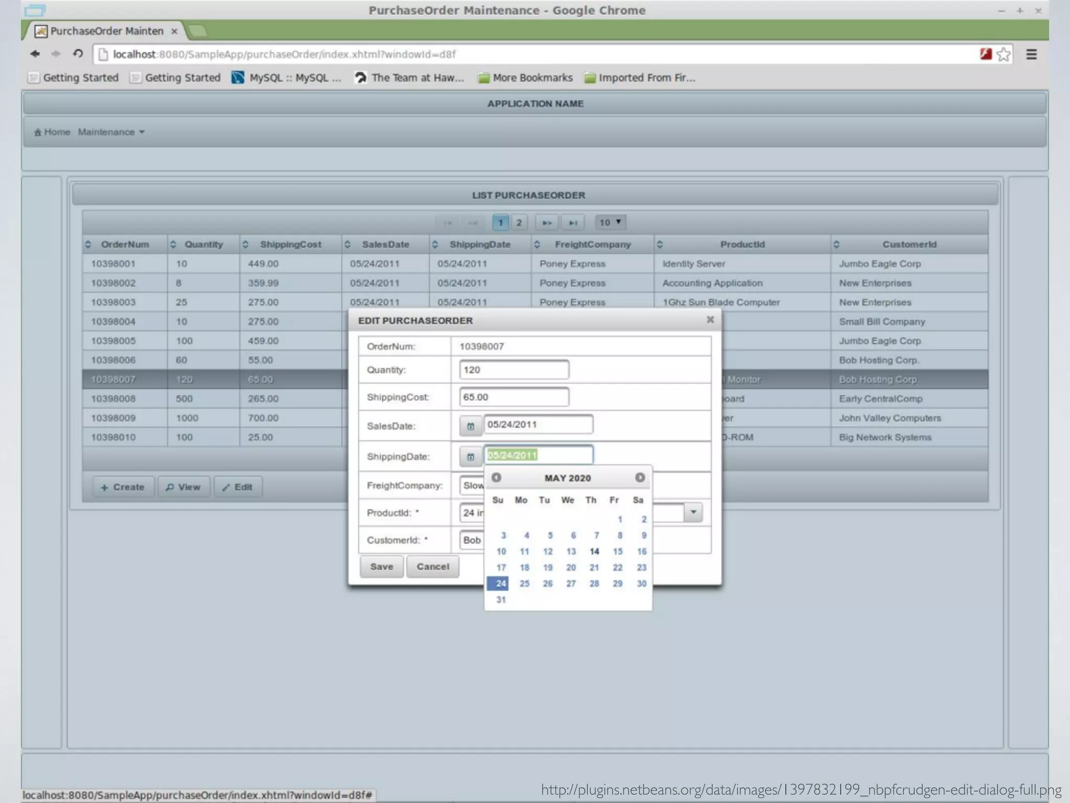Image resolution: width=1070 pixels, height=803 pixels.
Task: Click the browser back arrow
Action: click(x=35, y=54)
